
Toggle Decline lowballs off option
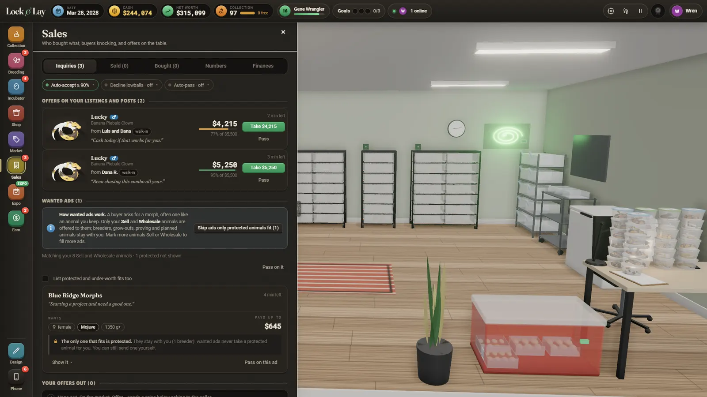pyautogui.click(x=131, y=85)
